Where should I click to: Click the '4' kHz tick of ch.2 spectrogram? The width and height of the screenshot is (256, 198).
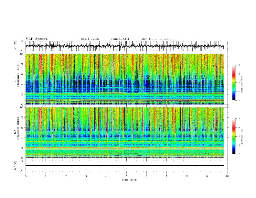23,138
